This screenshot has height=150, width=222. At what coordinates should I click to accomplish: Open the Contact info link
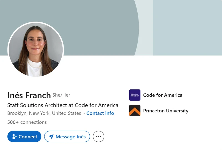tap(100, 113)
